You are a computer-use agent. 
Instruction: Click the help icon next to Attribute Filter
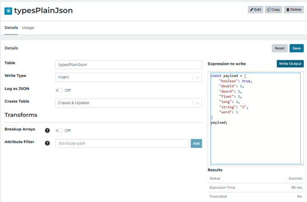tap(47, 143)
